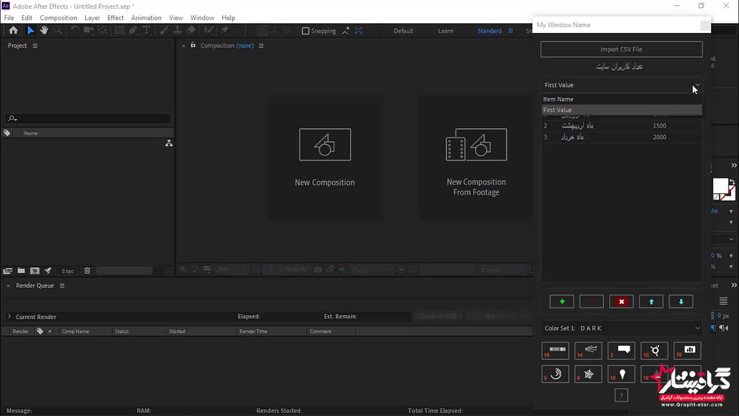
Task: Choose the bar chart template icon
Action: click(x=688, y=350)
